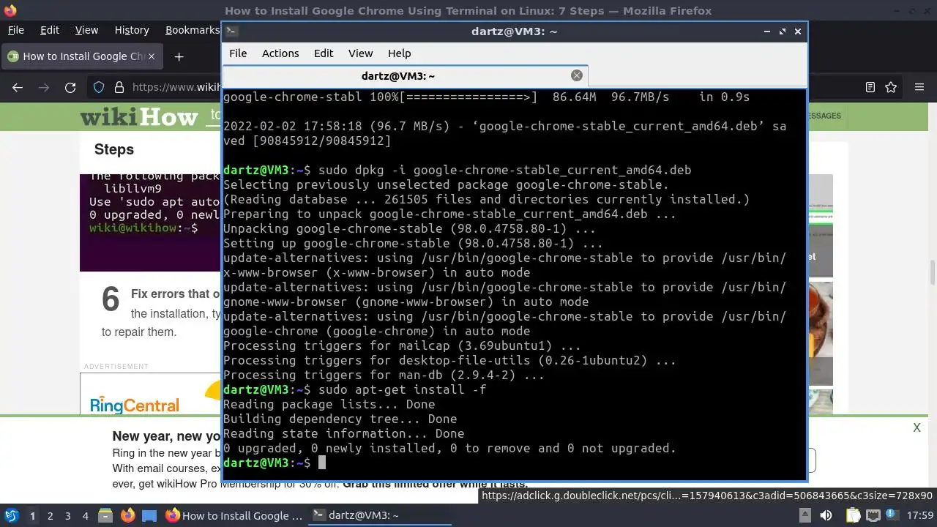Screen dimensions: 937x527
Task: Click the panel clock showing 17:59
Action: click(919, 515)
